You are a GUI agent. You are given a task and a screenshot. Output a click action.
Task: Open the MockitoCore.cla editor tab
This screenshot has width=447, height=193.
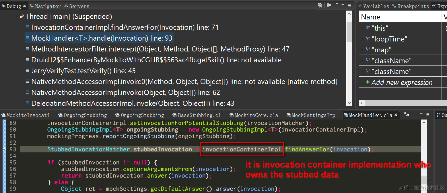tap(254, 115)
